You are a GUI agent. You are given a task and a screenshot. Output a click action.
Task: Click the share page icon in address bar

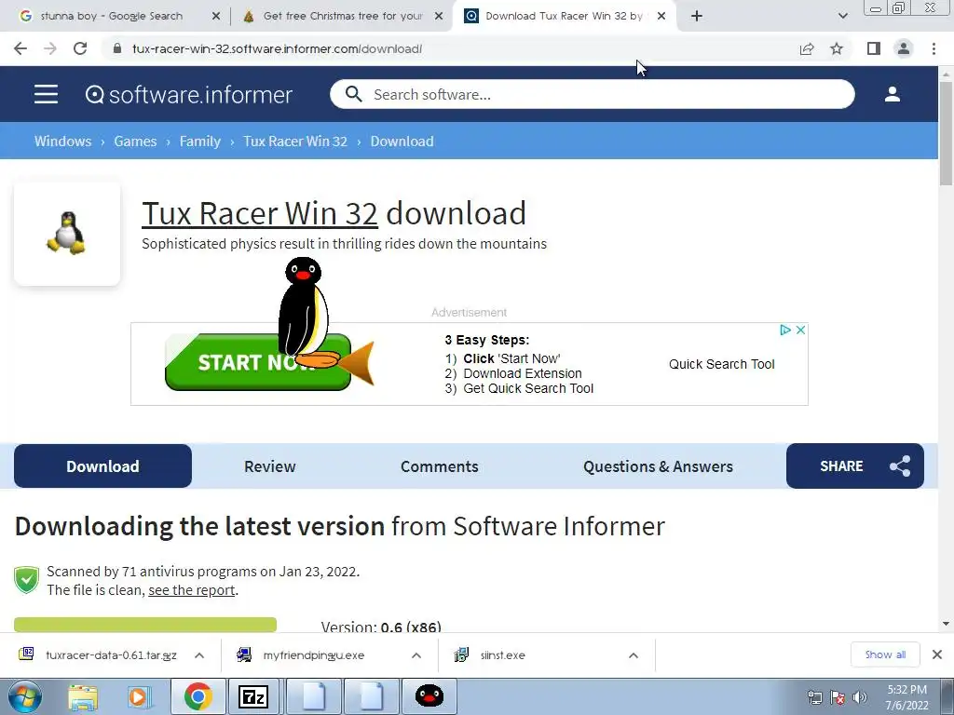tap(807, 48)
